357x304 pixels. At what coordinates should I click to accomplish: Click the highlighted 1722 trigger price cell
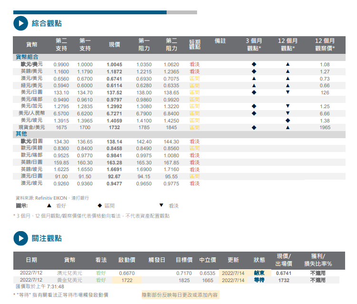pos(127,280)
